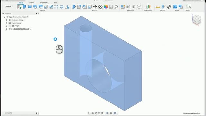Select the Interference inspect tool
This screenshot has width=206, height=116.
pos(163,6)
